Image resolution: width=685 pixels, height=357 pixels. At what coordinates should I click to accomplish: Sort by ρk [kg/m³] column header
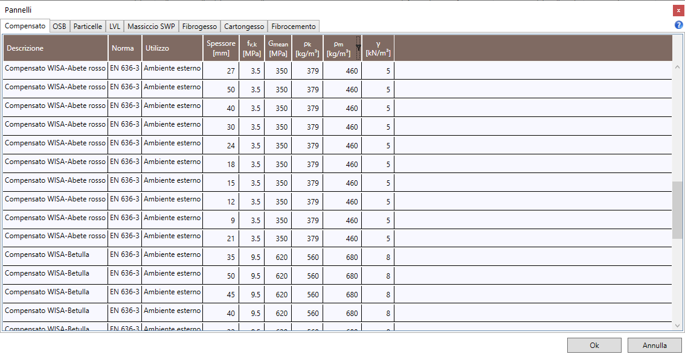pyautogui.click(x=307, y=48)
